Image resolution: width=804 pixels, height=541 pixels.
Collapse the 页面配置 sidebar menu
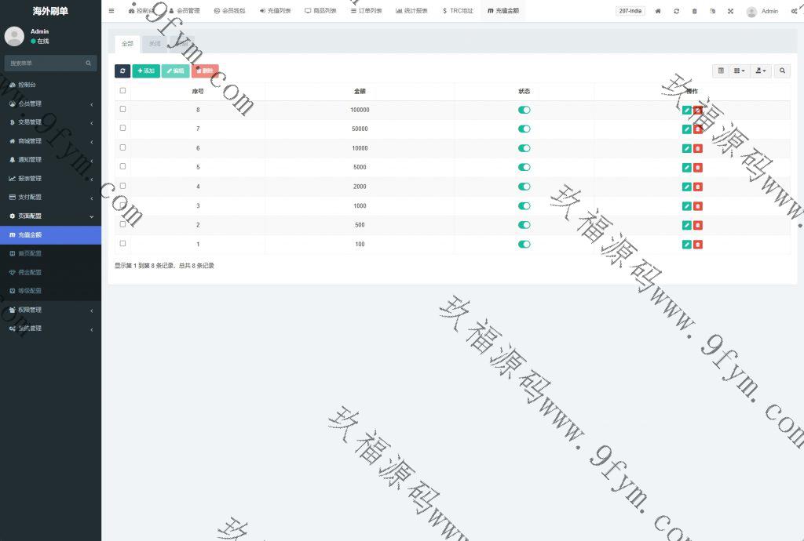[x=50, y=216]
